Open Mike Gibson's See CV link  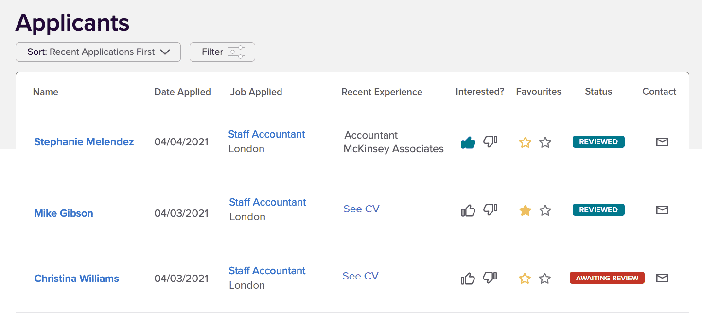coord(361,209)
